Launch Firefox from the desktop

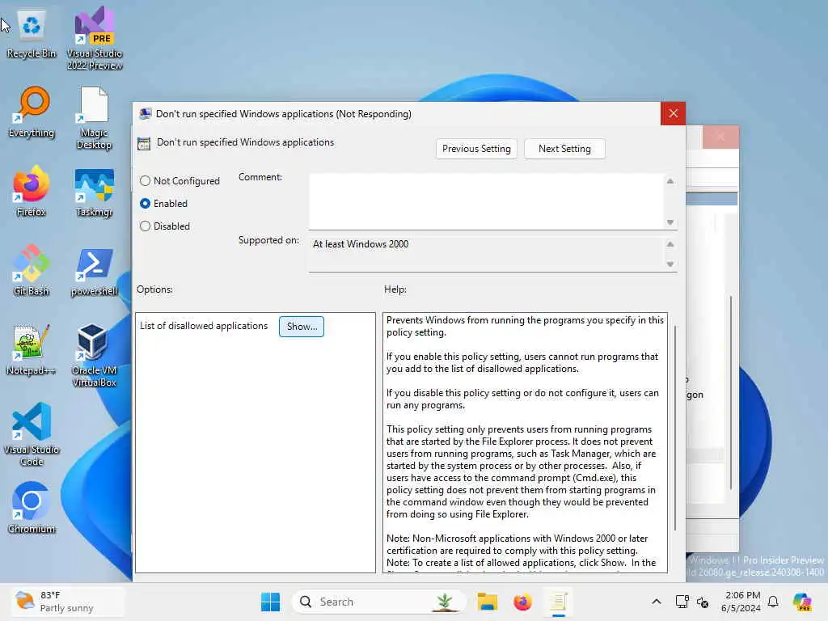(x=32, y=191)
